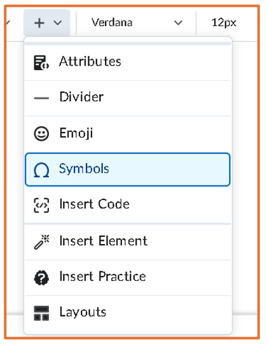Collapse the insert menu using the chevron beside plus
The height and width of the screenshot is (344, 267).
pyautogui.click(x=58, y=22)
